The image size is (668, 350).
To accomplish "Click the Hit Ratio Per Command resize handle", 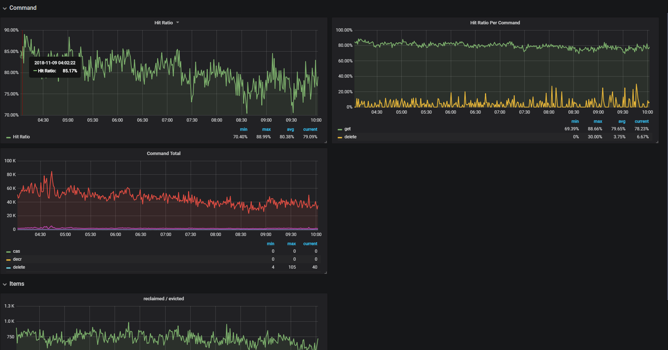I will [657, 142].
